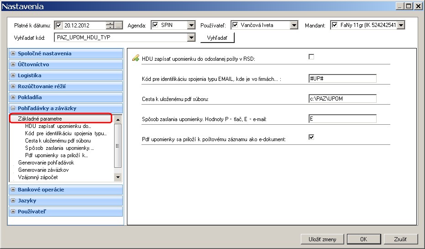Click the tree scrollbar up arrow
The image size is (425, 249).
click(118, 120)
